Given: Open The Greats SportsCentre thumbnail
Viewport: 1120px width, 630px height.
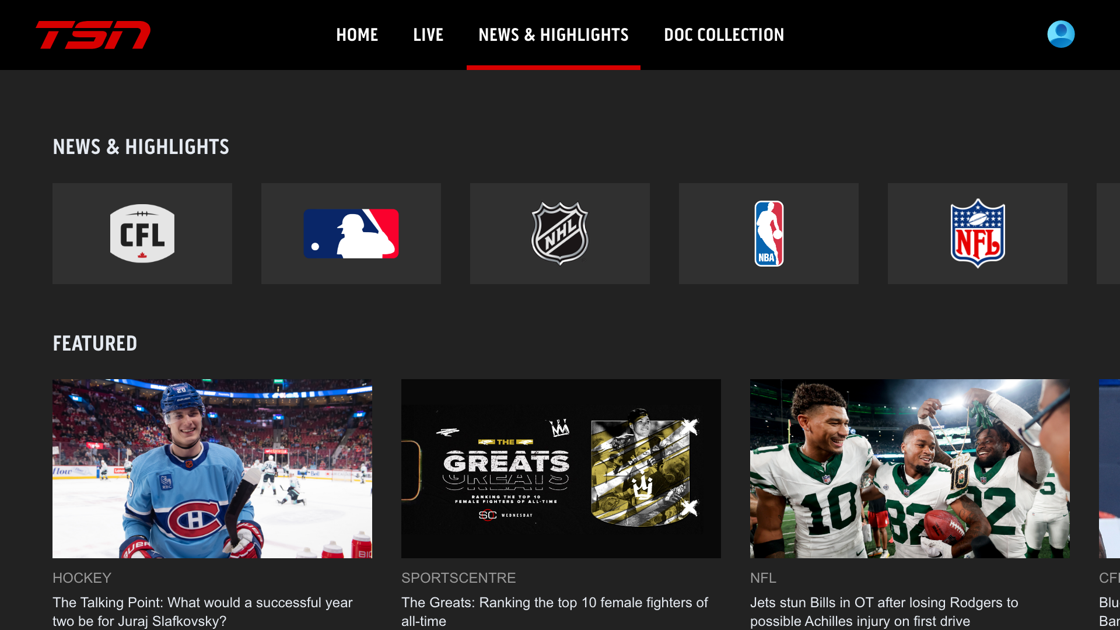Looking at the screenshot, I should pos(561,468).
